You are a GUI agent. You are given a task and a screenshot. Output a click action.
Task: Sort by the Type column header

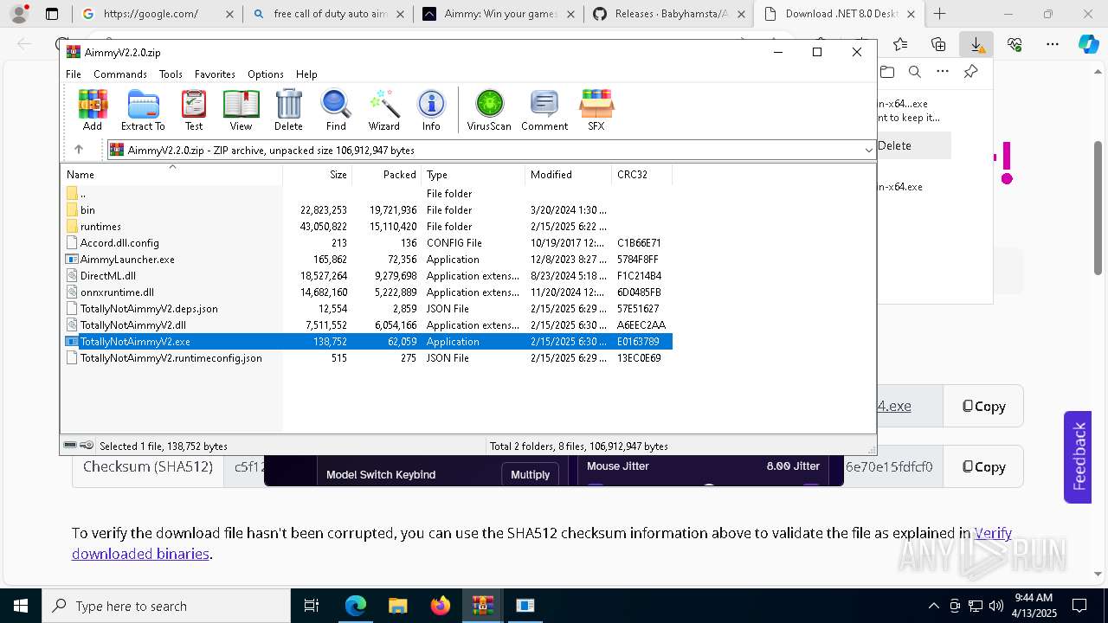point(473,175)
